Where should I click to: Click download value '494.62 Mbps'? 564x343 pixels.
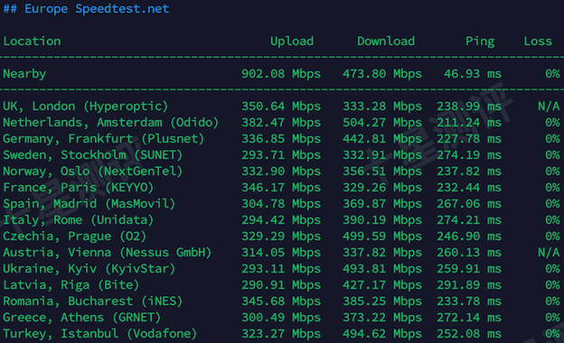tap(382, 334)
